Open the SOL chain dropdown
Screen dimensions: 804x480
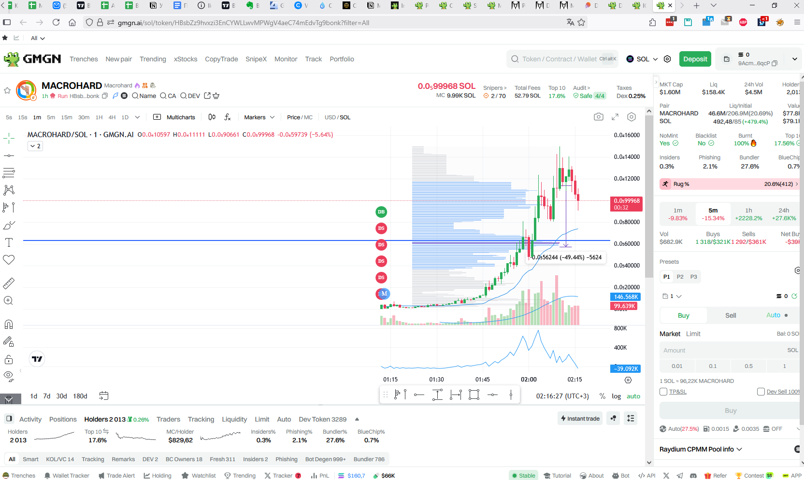tap(642, 59)
